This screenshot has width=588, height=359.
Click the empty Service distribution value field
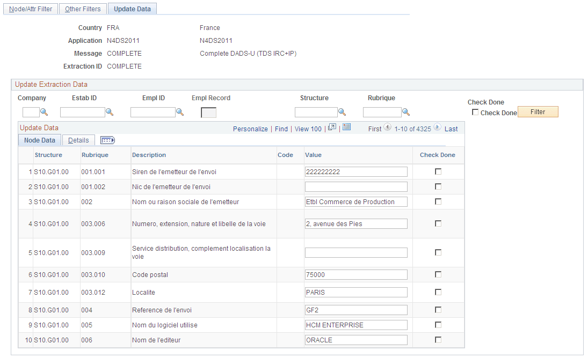[356, 253]
